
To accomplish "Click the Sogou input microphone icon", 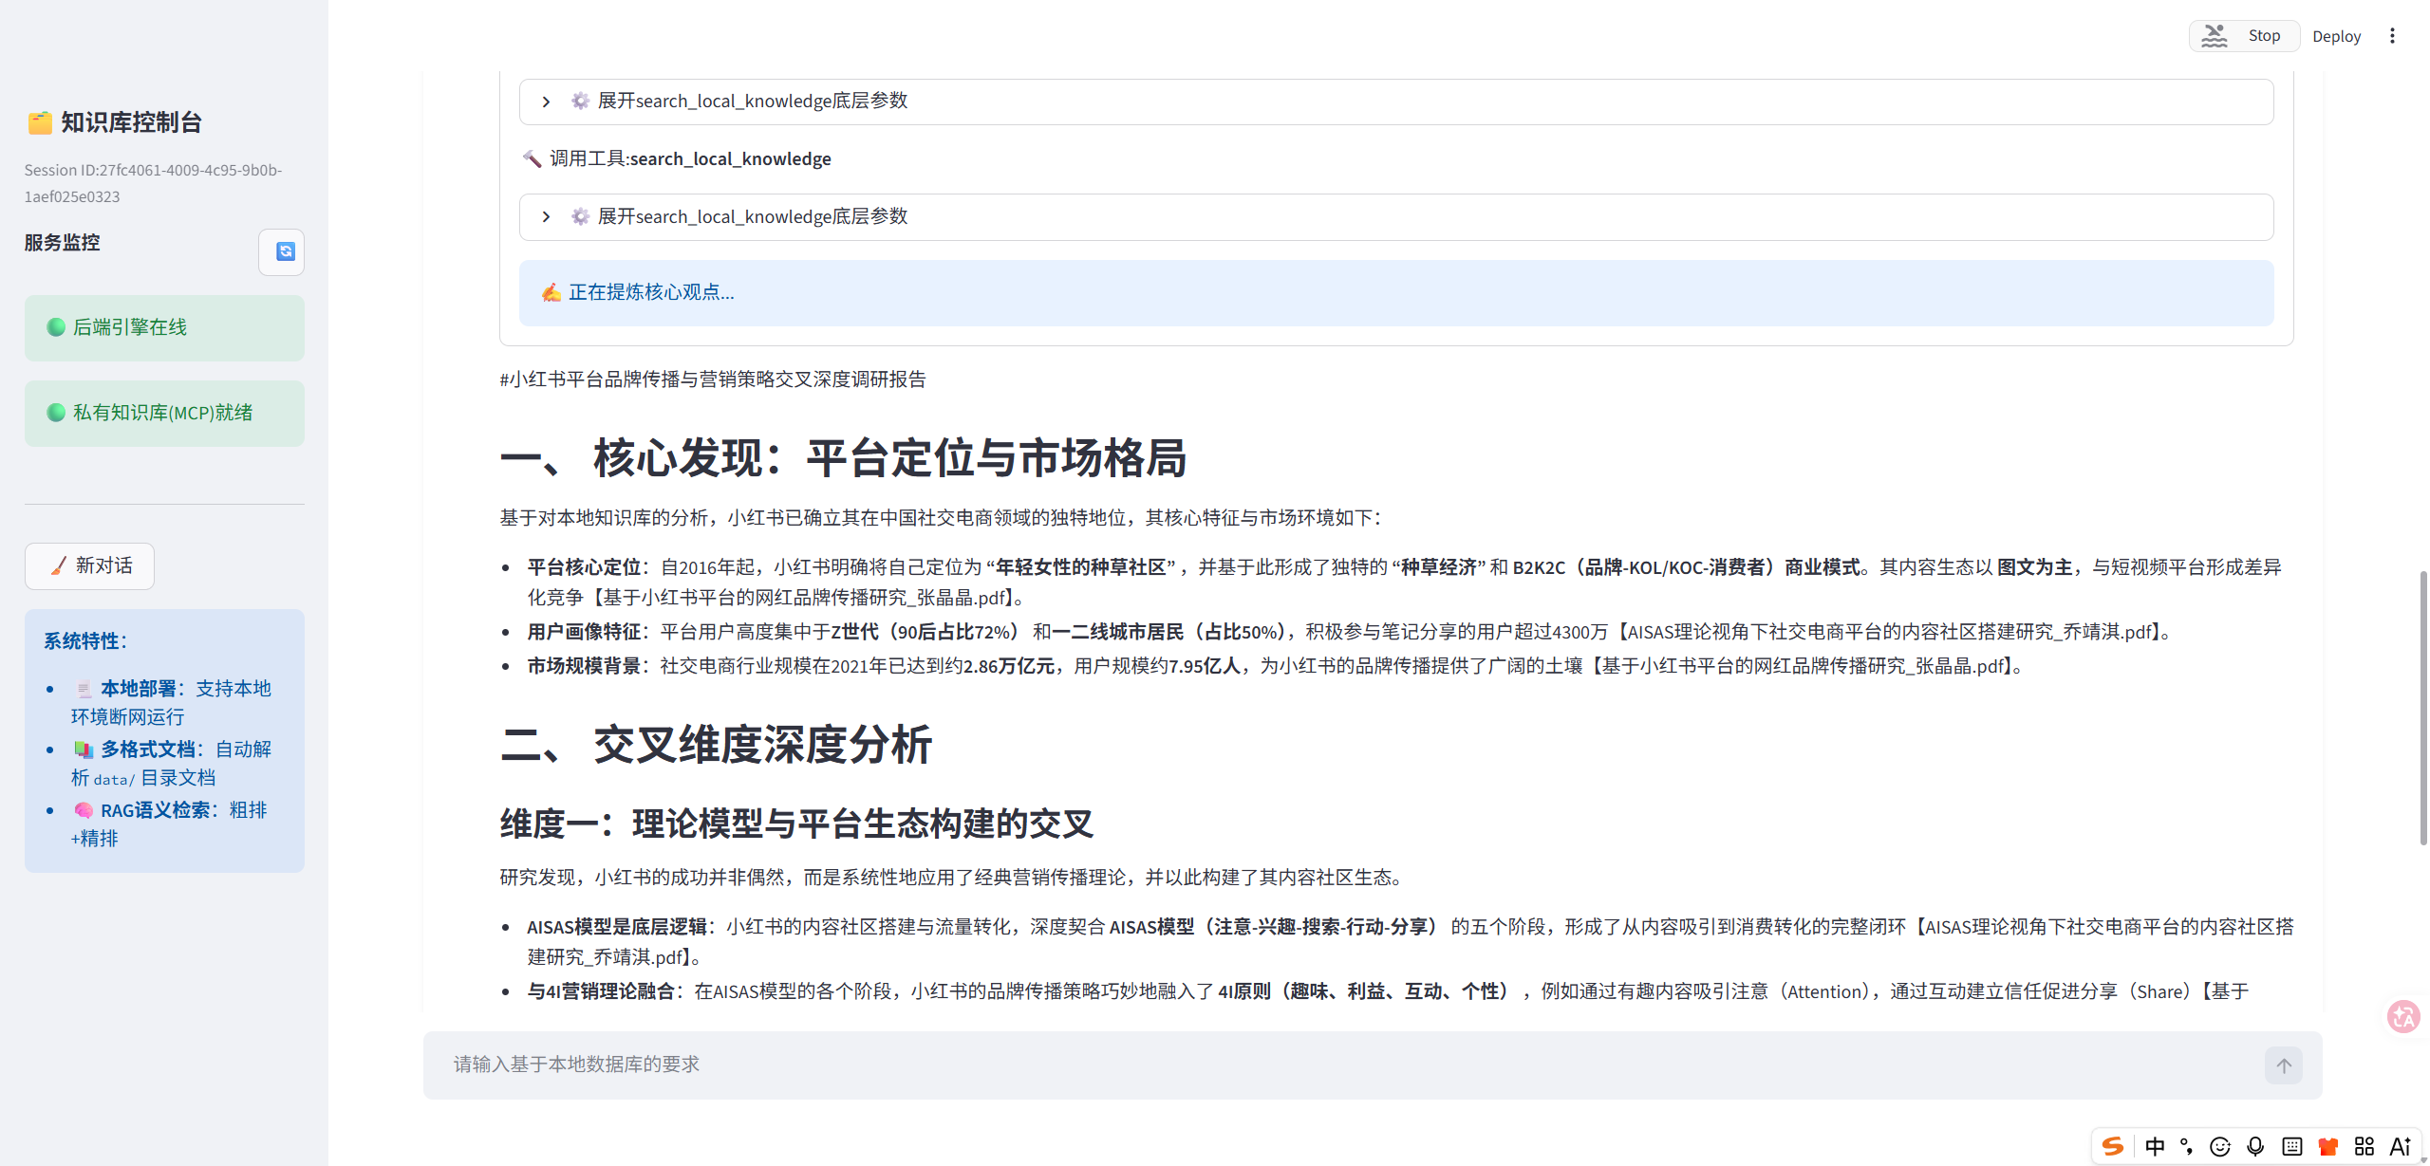I will tap(2255, 1146).
